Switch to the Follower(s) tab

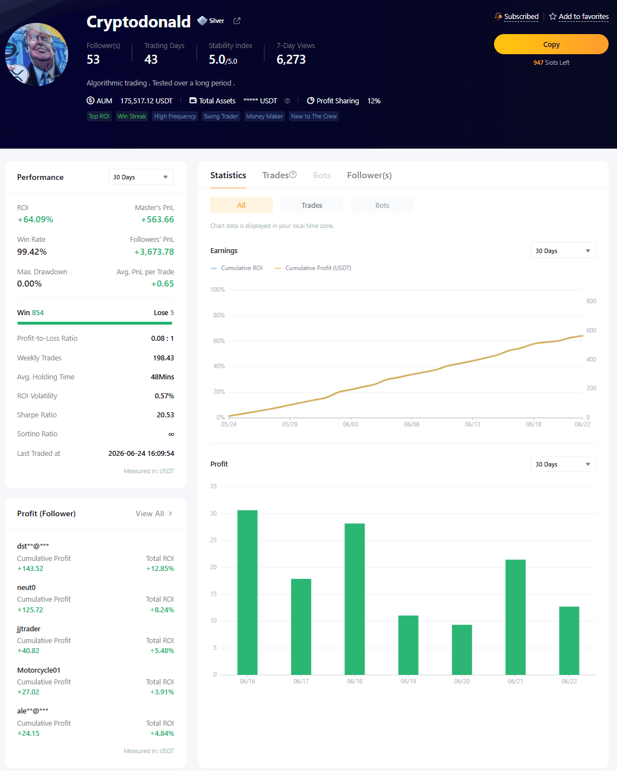(x=369, y=175)
